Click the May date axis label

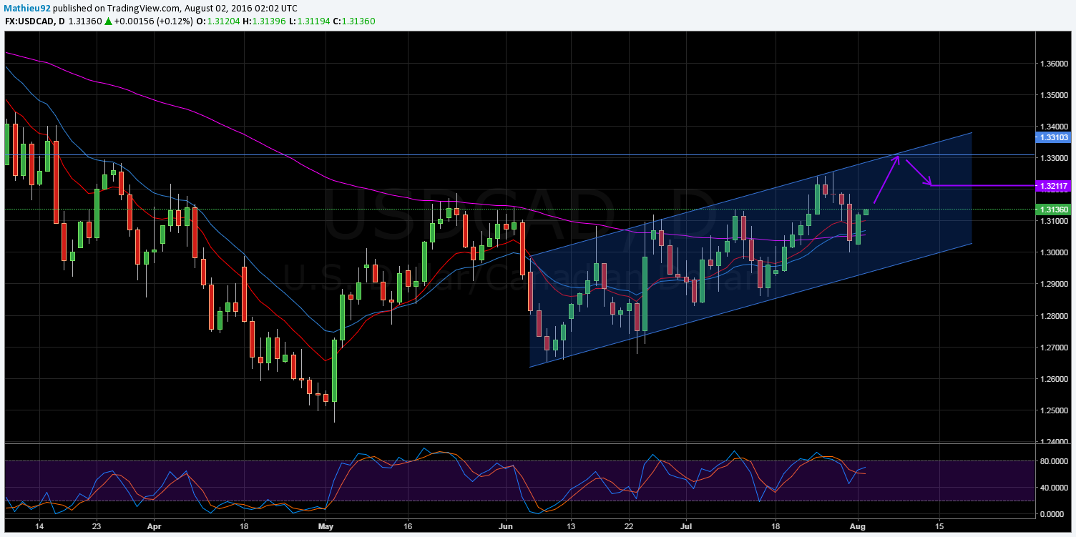pyautogui.click(x=326, y=526)
